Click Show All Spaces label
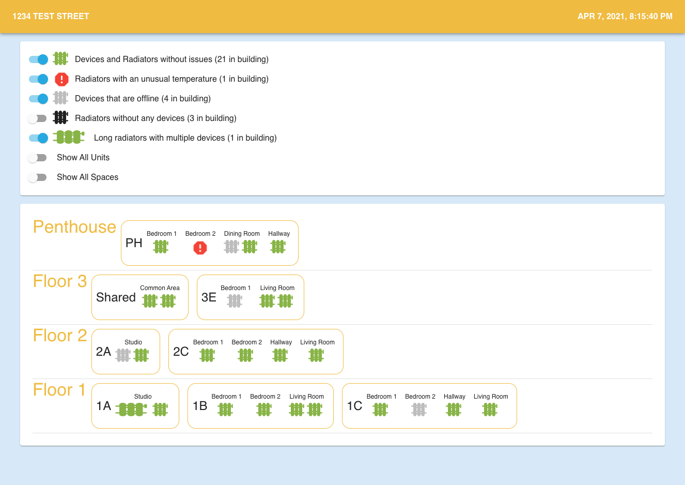The width and height of the screenshot is (685, 485). pyautogui.click(x=87, y=177)
